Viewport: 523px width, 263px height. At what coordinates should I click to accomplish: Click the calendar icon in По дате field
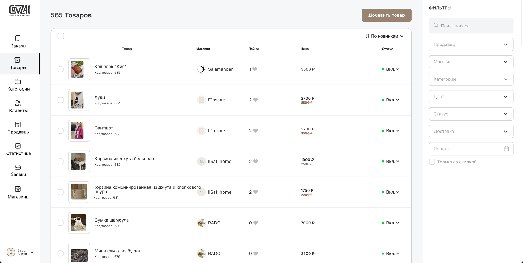click(x=506, y=149)
